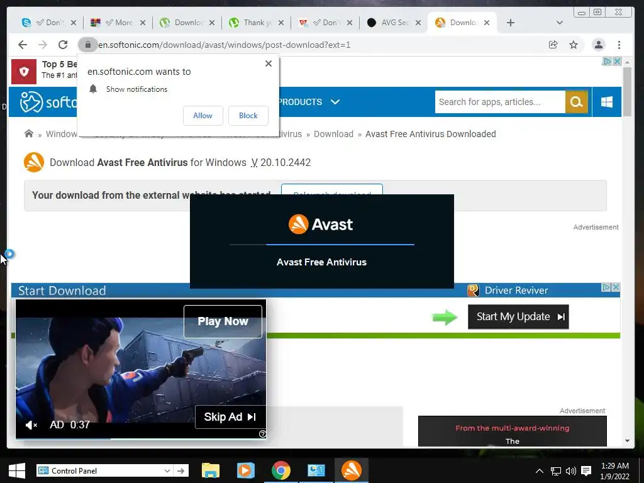Focus the Search for apps field

[x=500, y=102]
